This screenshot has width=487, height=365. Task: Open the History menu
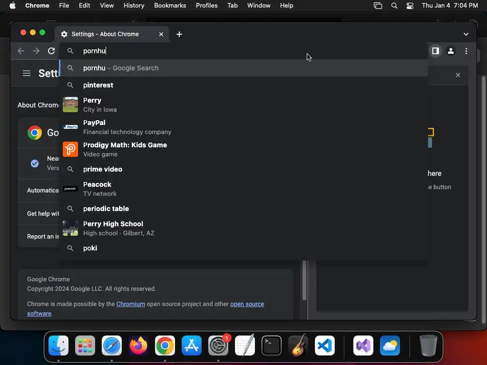click(134, 6)
